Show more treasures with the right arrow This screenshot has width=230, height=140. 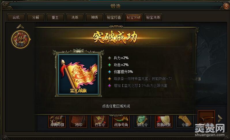[x=220, y=118]
